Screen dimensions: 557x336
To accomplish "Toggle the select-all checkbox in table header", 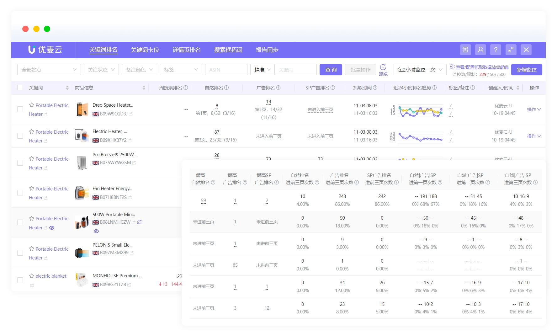I will tap(20, 88).
